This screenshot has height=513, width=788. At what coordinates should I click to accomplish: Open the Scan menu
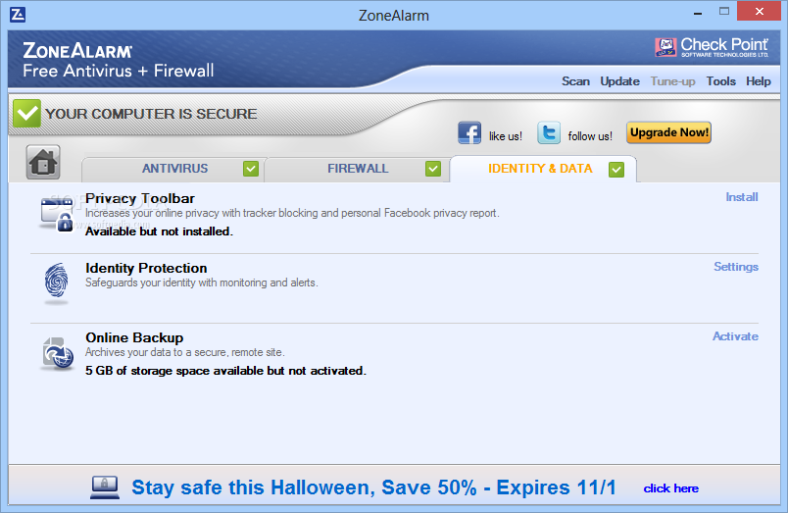click(x=575, y=81)
